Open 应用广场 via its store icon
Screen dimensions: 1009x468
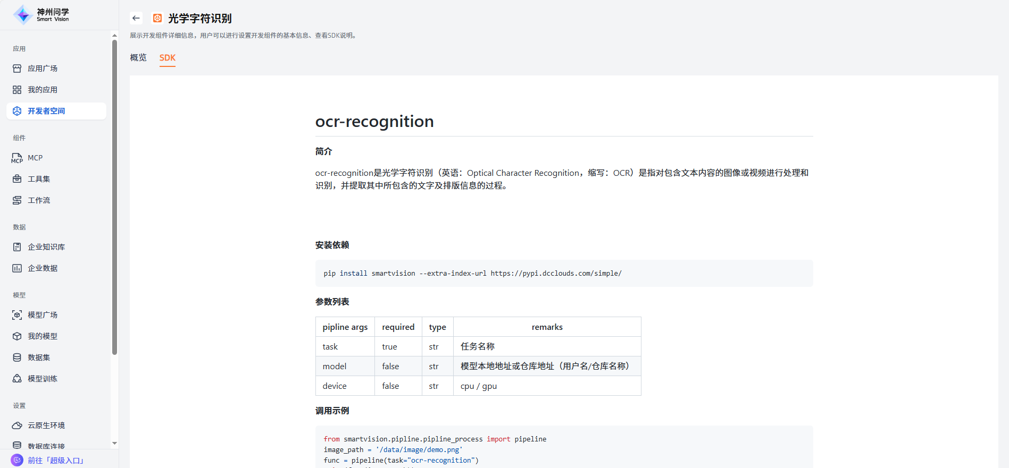point(17,69)
